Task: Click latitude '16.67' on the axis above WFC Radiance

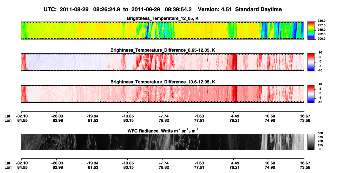Action: point(304,116)
